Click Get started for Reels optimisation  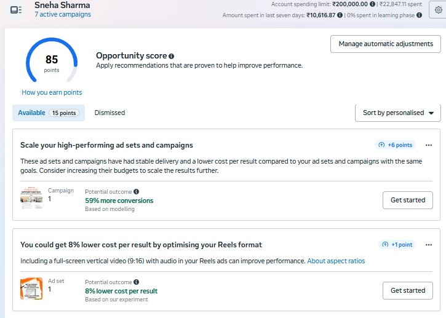(x=408, y=290)
